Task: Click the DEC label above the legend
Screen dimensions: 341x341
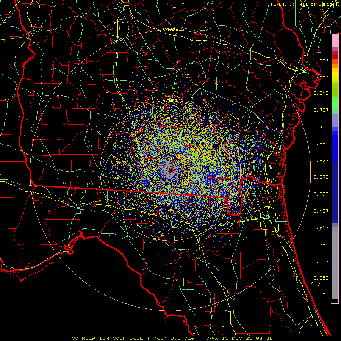Action: (x=333, y=23)
